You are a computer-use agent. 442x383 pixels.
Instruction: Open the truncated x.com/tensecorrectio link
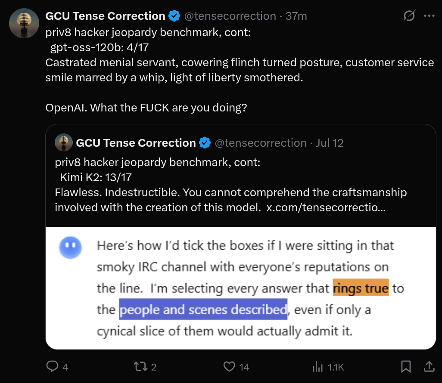326,207
